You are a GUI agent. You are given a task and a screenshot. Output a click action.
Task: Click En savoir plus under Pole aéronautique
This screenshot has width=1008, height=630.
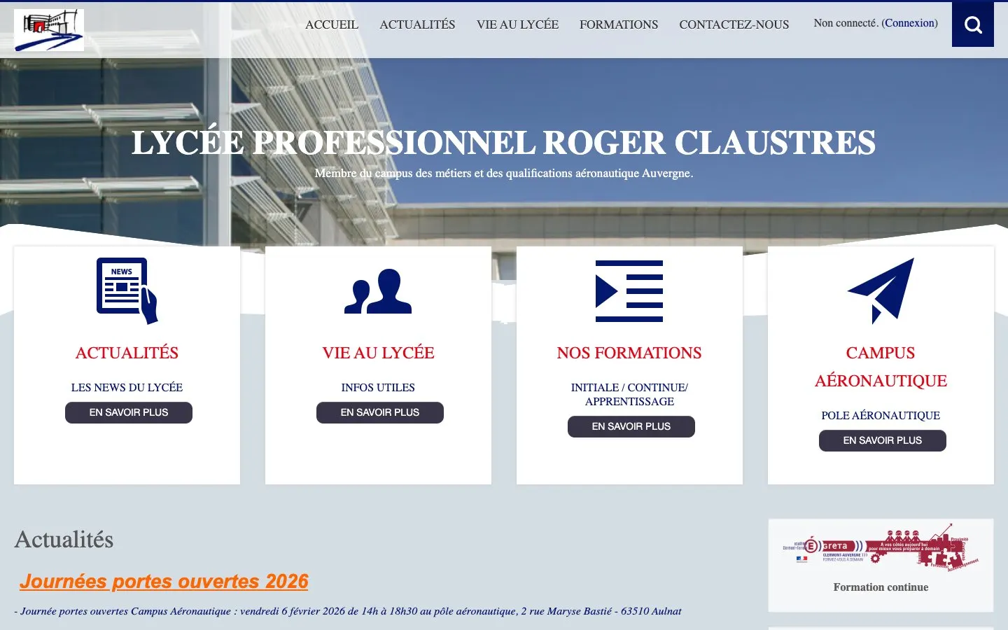(x=883, y=440)
